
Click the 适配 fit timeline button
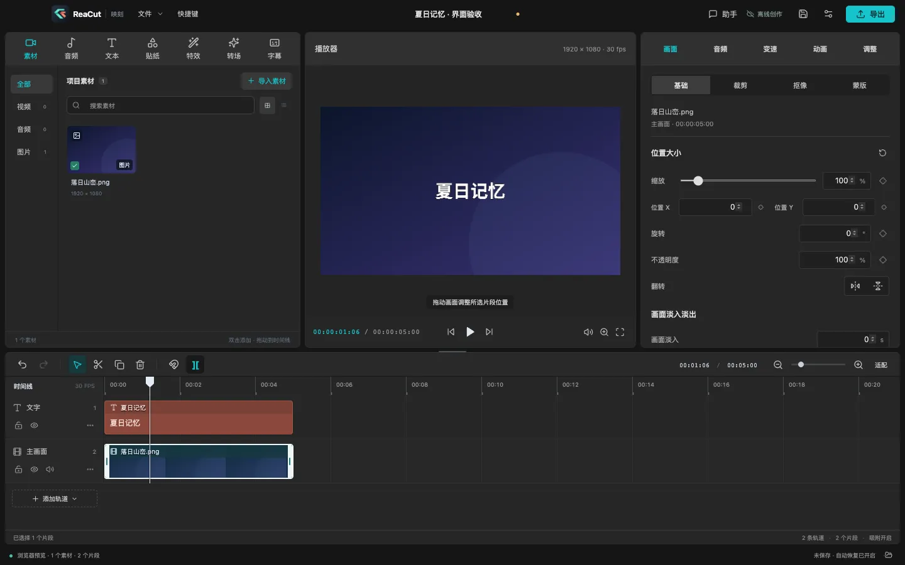pyautogui.click(x=881, y=365)
